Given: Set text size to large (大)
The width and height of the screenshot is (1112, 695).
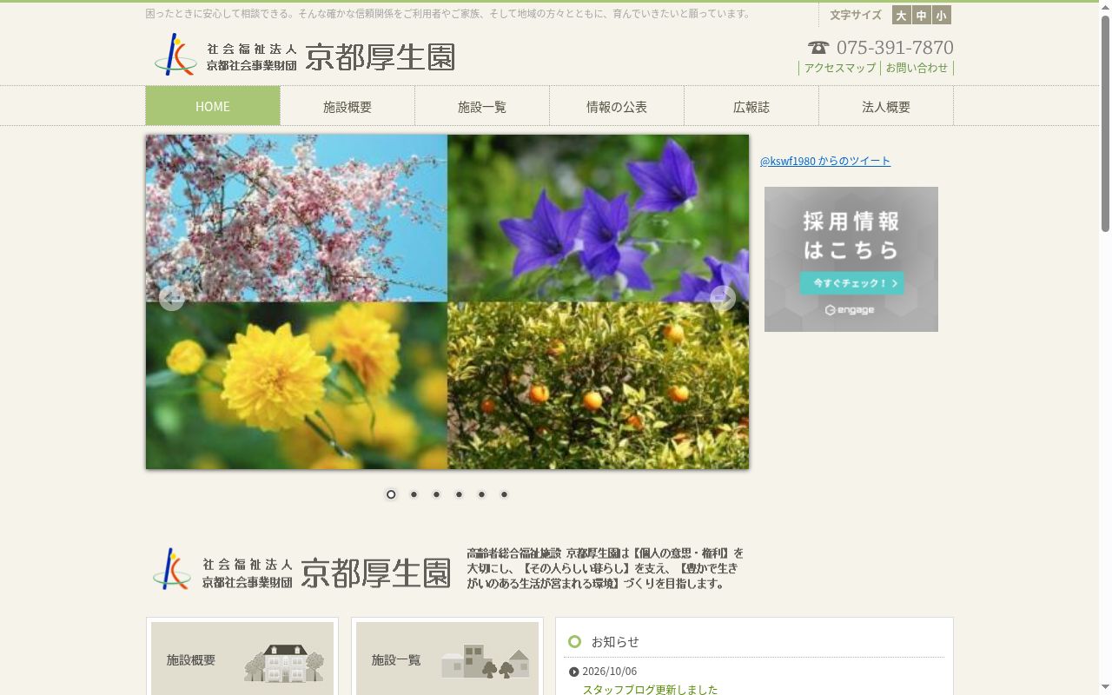Looking at the screenshot, I should click(901, 15).
